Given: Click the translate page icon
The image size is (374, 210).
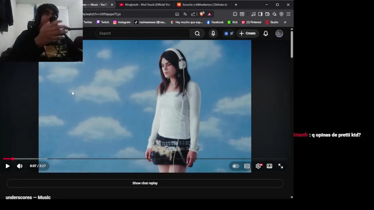Looking at the screenshot, I should tap(185, 14).
